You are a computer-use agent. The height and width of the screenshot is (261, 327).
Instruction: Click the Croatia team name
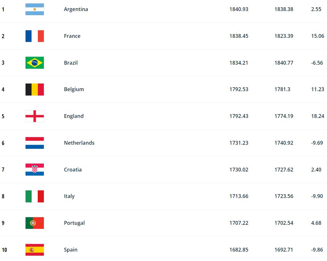click(73, 170)
